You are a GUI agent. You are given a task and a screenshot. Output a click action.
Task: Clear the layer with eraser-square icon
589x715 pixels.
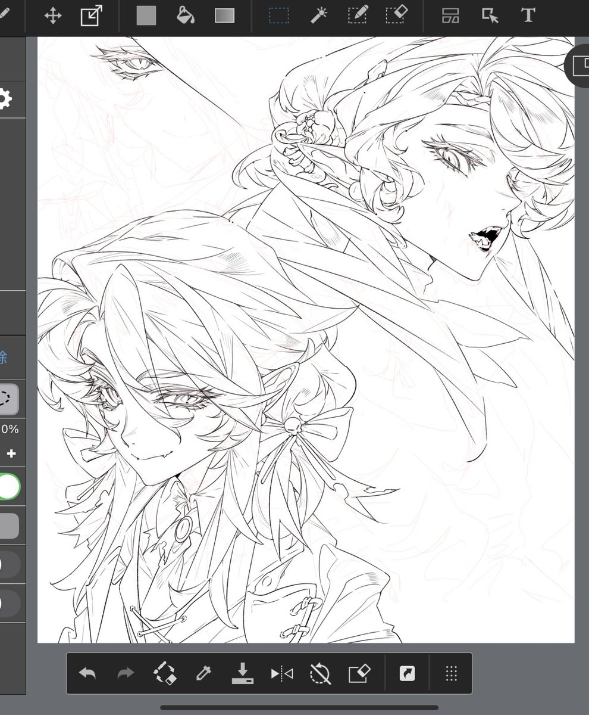click(x=359, y=674)
